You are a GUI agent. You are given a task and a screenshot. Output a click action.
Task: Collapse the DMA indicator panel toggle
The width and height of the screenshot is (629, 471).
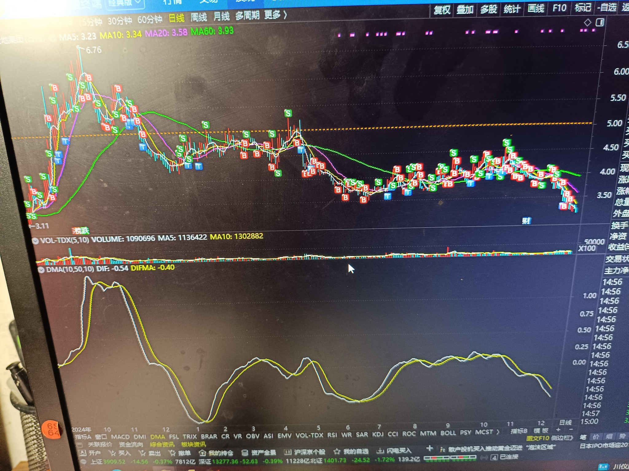point(41,270)
